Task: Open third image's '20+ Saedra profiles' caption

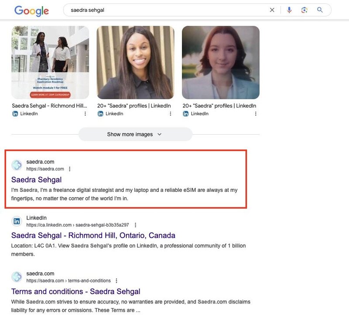Action: click(219, 106)
